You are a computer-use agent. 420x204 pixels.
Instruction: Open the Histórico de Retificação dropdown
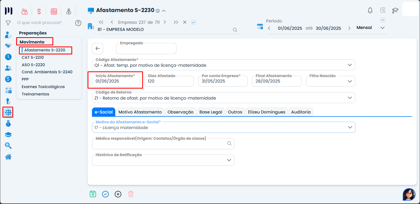click(229, 160)
